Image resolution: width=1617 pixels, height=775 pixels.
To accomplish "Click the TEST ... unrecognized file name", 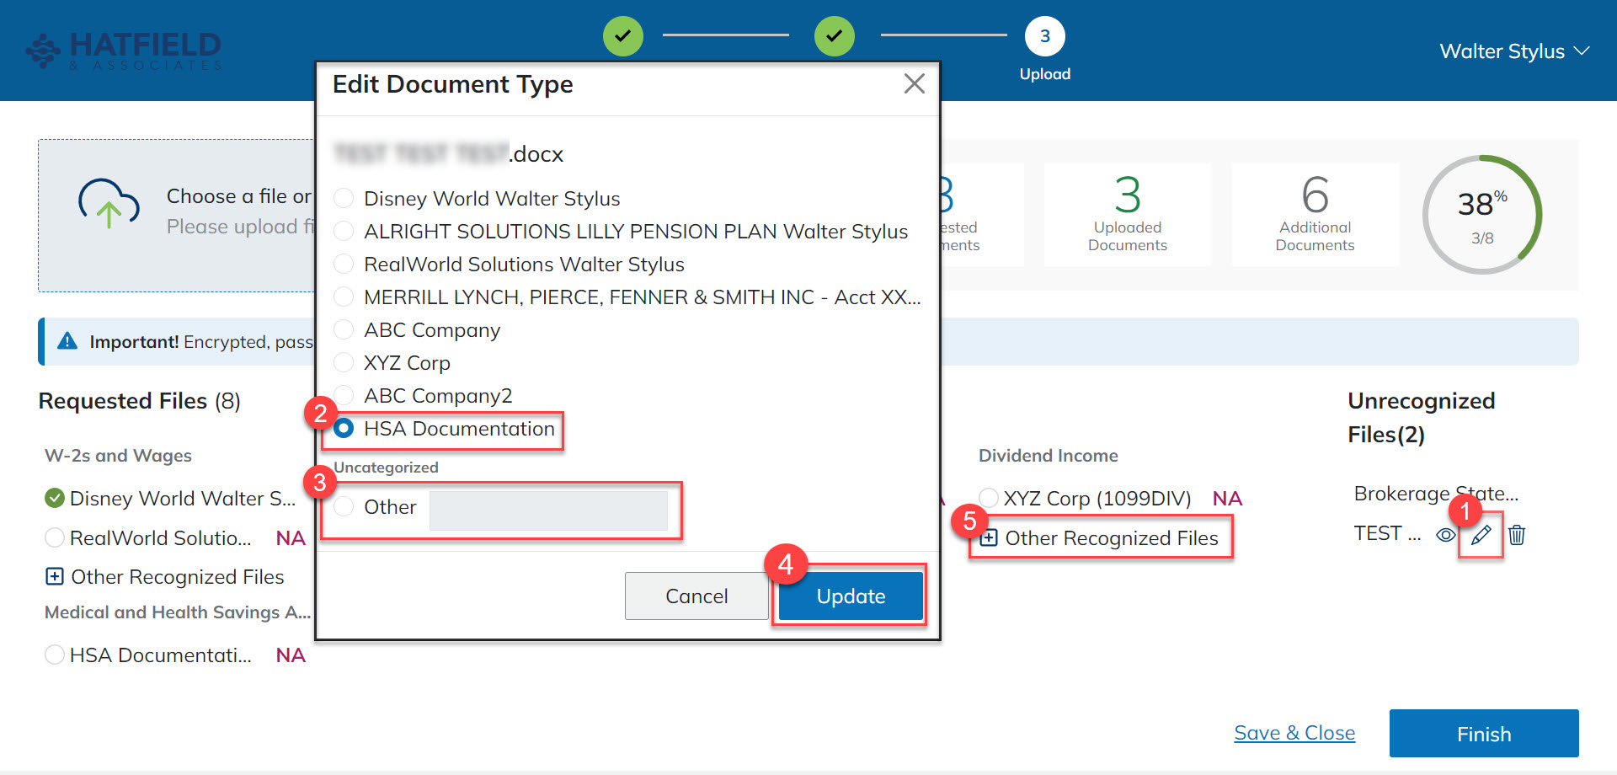I will 1387,533.
